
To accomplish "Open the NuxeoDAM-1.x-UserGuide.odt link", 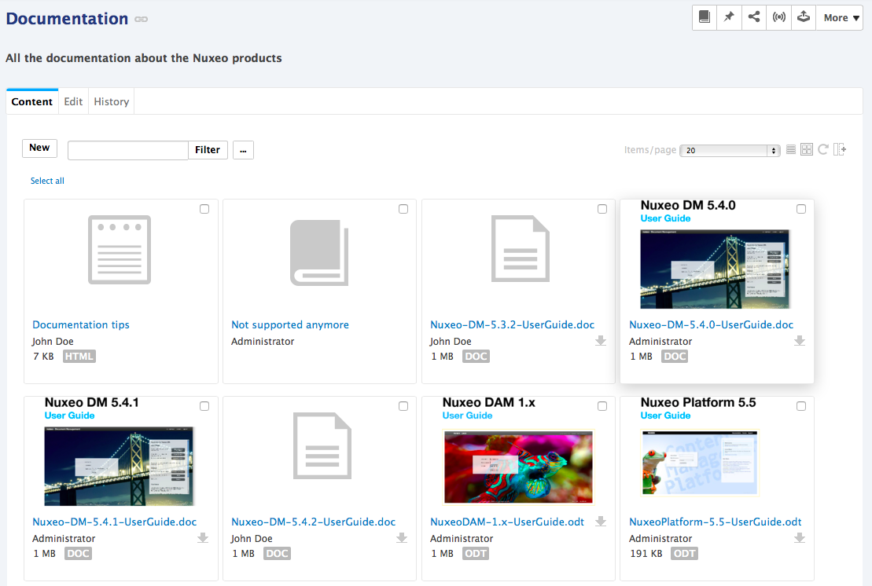I will click(x=507, y=522).
